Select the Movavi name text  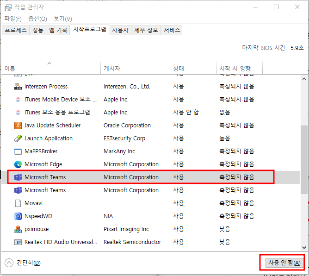pyautogui.click(x=33, y=203)
